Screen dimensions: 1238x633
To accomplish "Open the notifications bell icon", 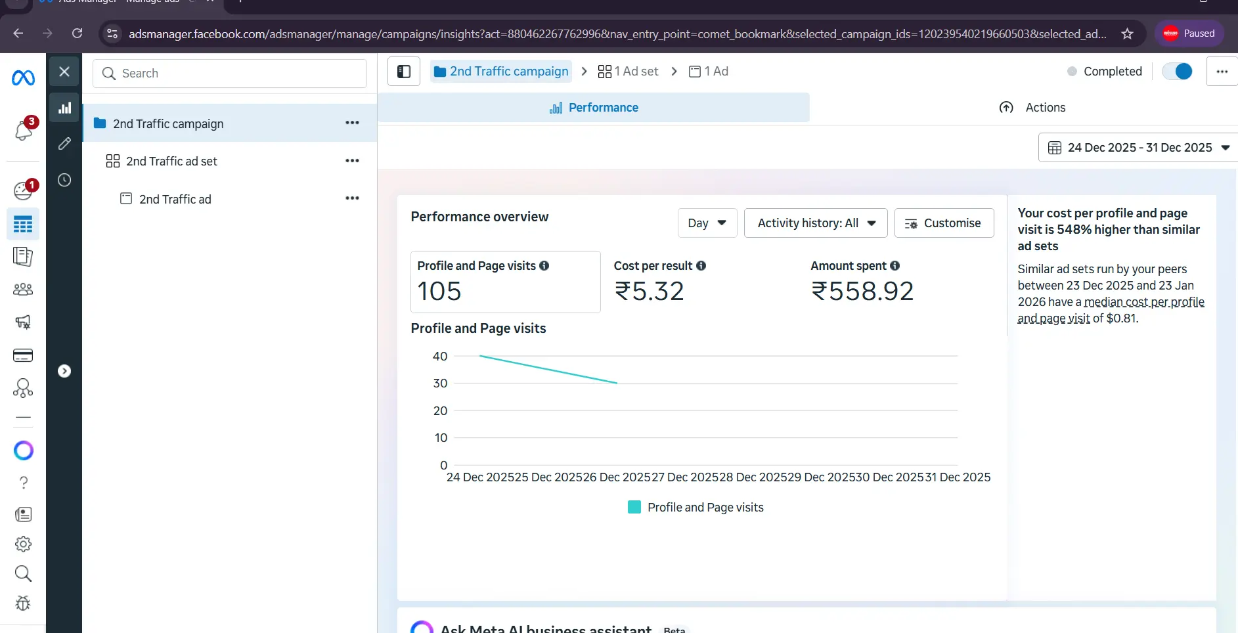I will click(x=24, y=130).
